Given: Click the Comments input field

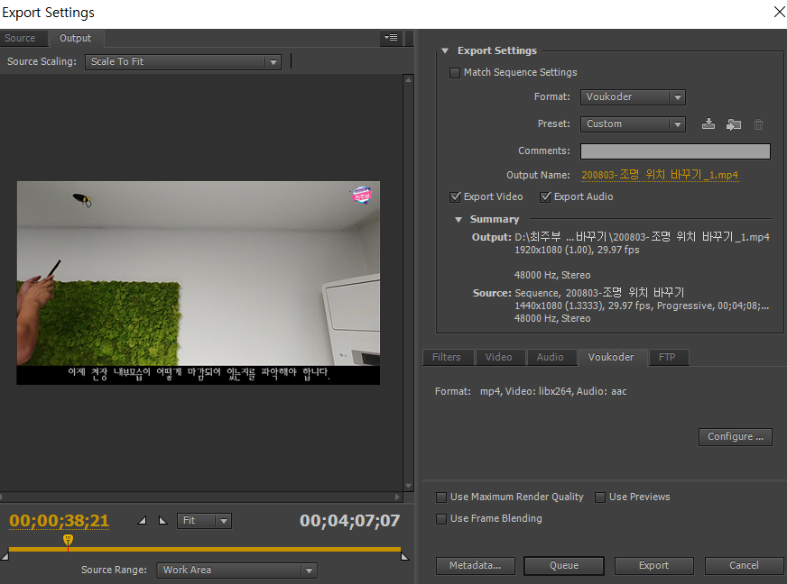Looking at the screenshot, I should (674, 151).
